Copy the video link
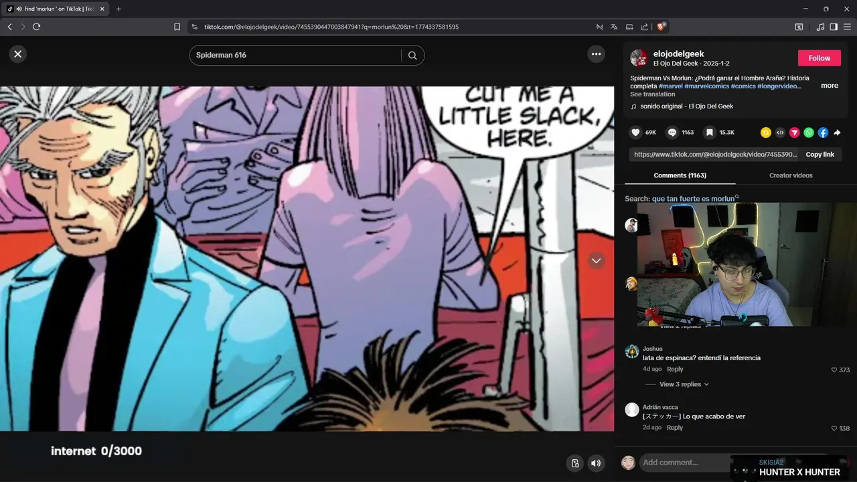This screenshot has height=482, width=857. click(x=820, y=155)
